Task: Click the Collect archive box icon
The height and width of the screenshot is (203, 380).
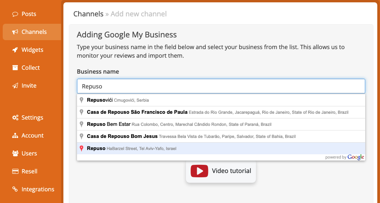Action: [15, 68]
